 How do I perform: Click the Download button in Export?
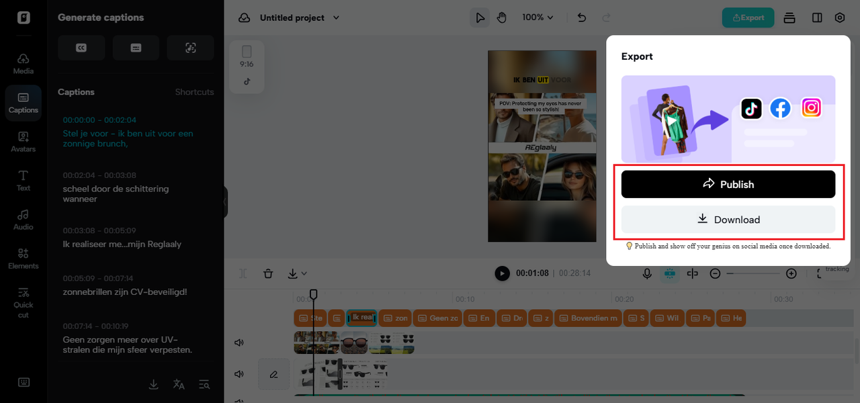click(728, 220)
